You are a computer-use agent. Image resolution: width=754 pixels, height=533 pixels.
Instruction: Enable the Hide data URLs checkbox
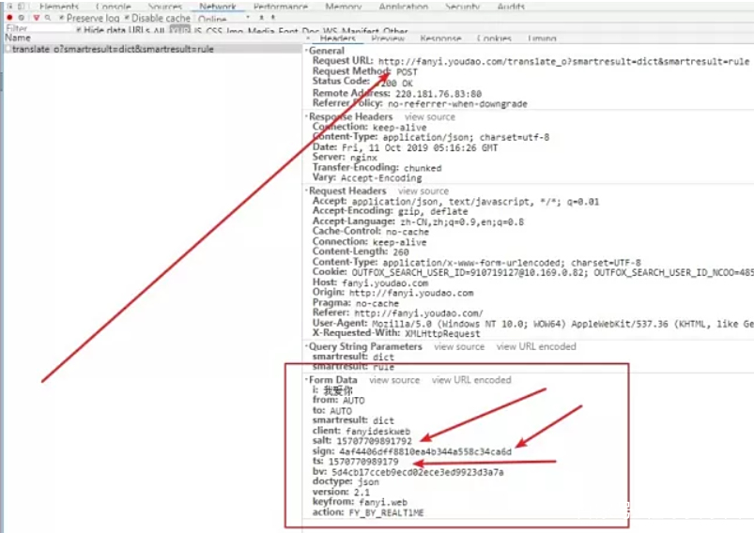click(78, 29)
